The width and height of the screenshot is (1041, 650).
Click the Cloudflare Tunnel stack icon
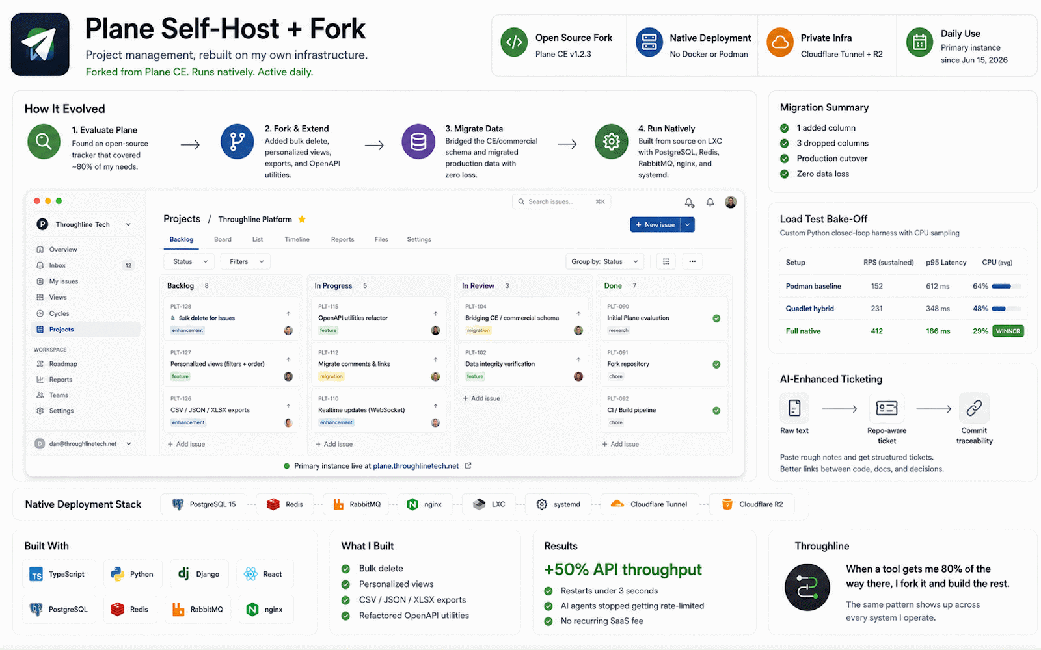coord(617,504)
